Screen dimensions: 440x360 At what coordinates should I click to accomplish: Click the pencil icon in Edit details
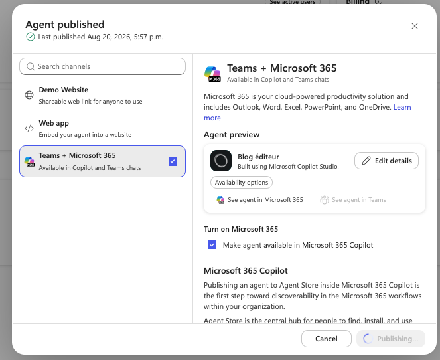point(366,161)
